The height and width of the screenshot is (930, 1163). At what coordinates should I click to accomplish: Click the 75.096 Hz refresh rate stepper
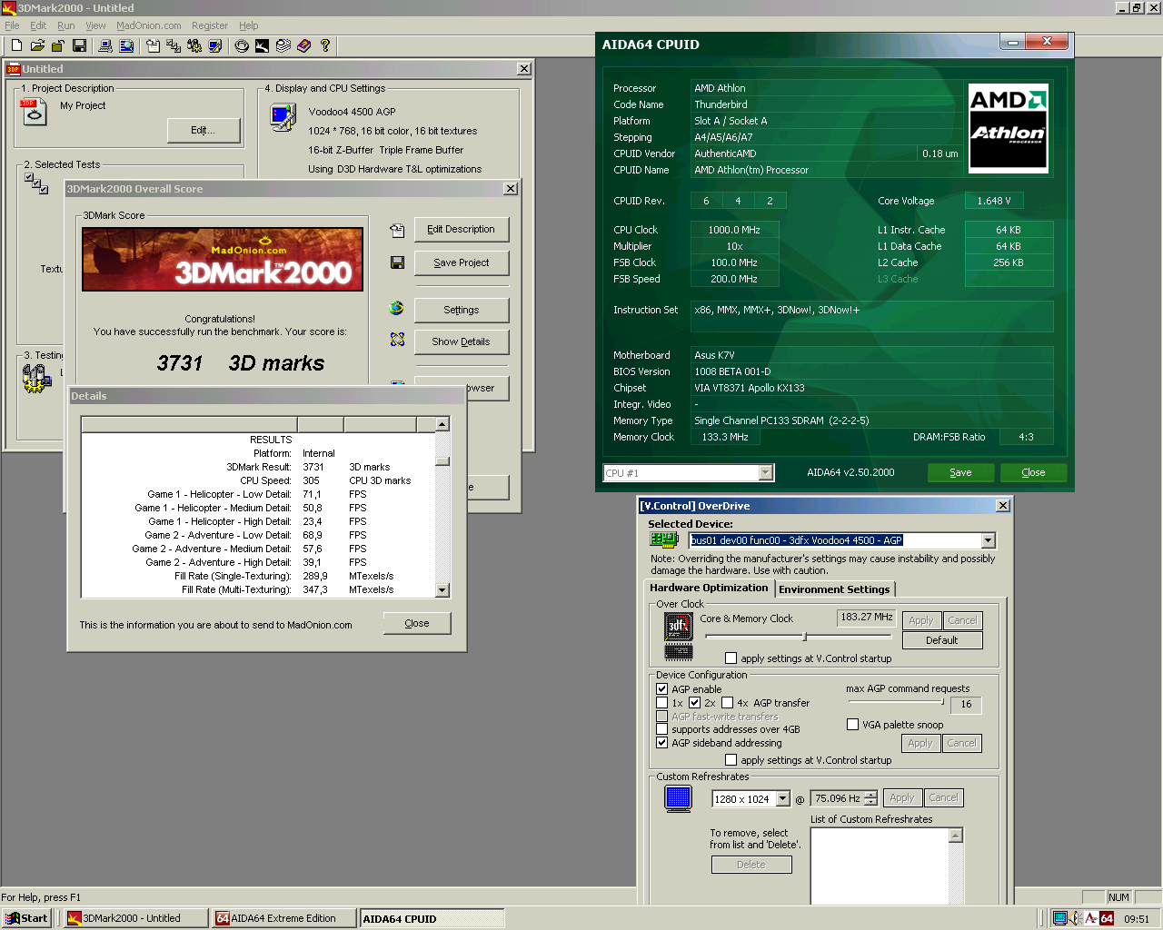point(871,798)
